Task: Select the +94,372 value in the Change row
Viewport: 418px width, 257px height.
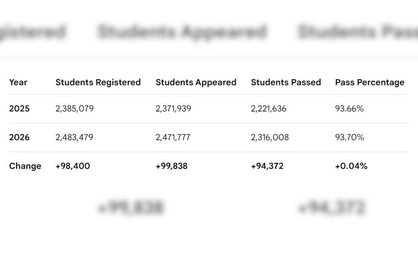Action: point(267,166)
